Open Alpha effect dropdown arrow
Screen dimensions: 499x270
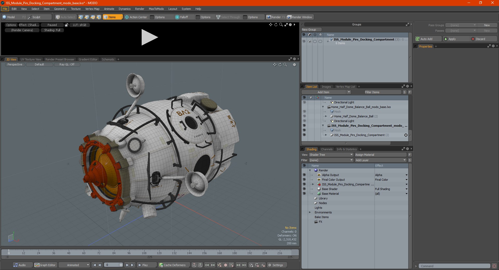pyautogui.click(x=406, y=175)
